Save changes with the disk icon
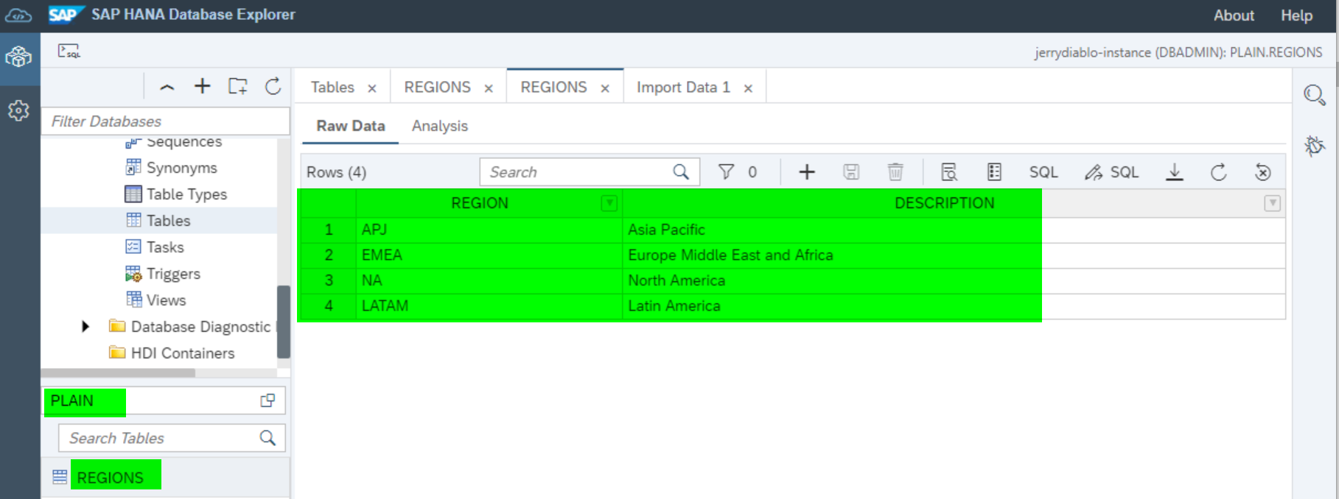Screen dimensions: 1339x499 (x=851, y=171)
